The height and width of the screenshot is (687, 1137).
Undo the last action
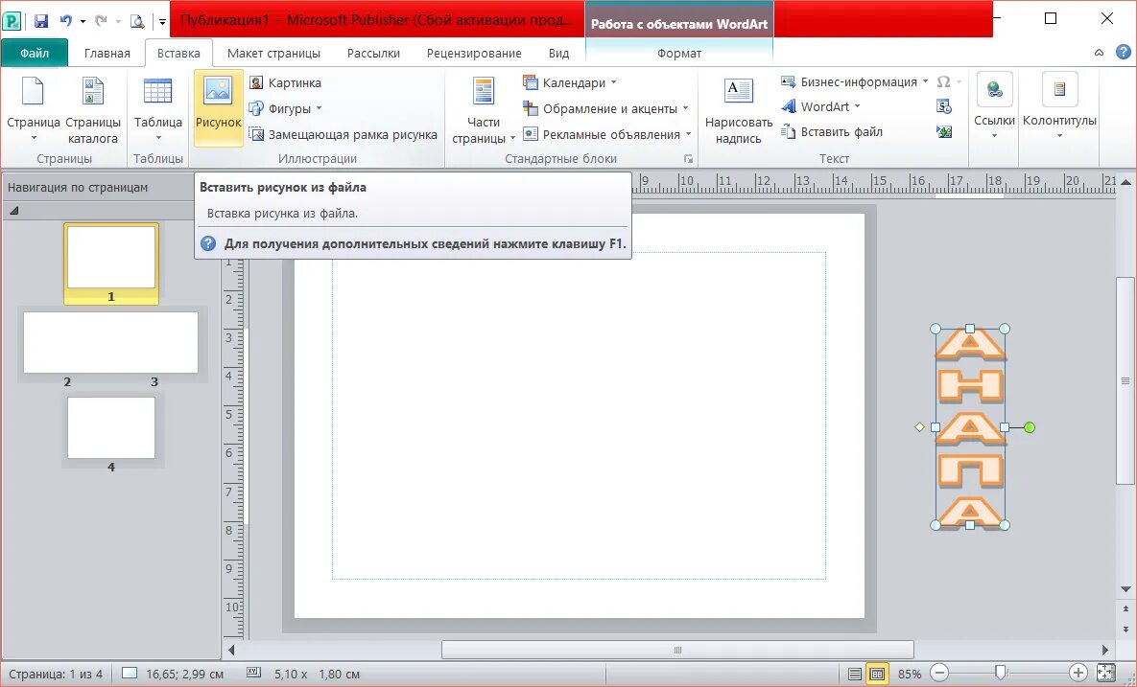click(65, 20)
